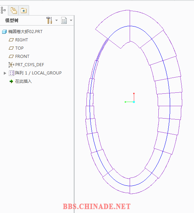The image size is (194, 213).
Task: Click the pattern icon of 阵列 1
Action: 11,73
